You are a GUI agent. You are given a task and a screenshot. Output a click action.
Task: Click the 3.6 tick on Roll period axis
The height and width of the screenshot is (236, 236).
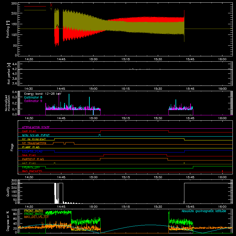(14, 83)
